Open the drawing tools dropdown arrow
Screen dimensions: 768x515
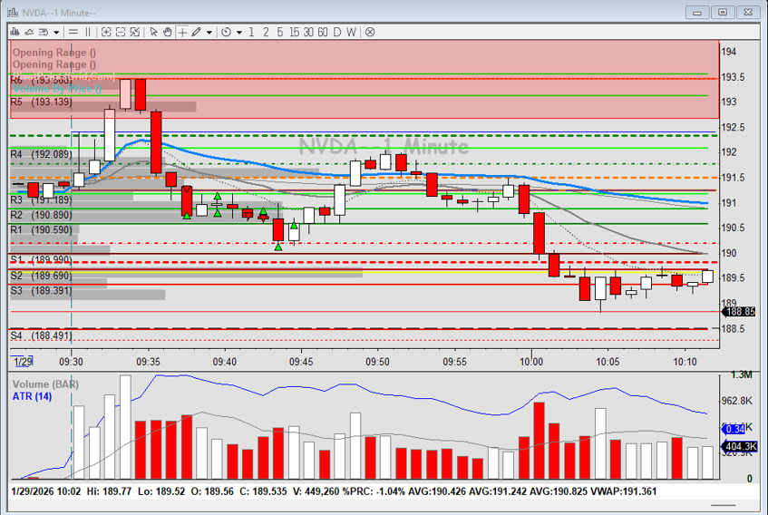click(209, 33)
